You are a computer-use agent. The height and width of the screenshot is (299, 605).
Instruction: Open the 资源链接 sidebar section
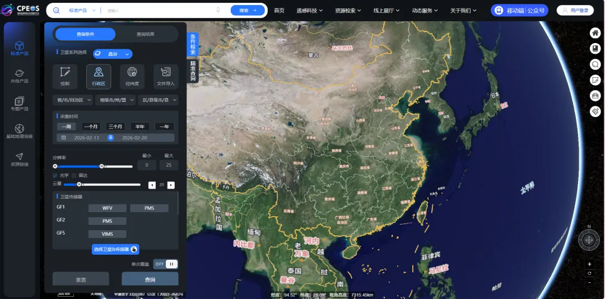point(19,160)
